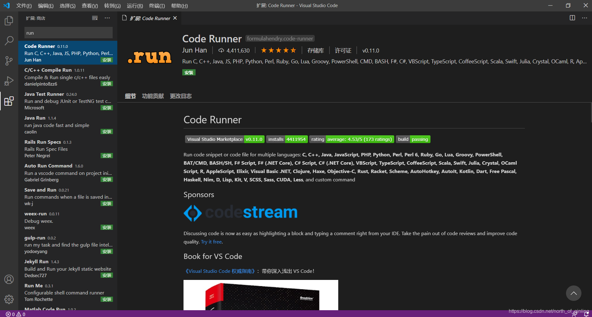Click the extension search box containing run
The height and width of the screenshot is (317, 592).
click(68, 33)
